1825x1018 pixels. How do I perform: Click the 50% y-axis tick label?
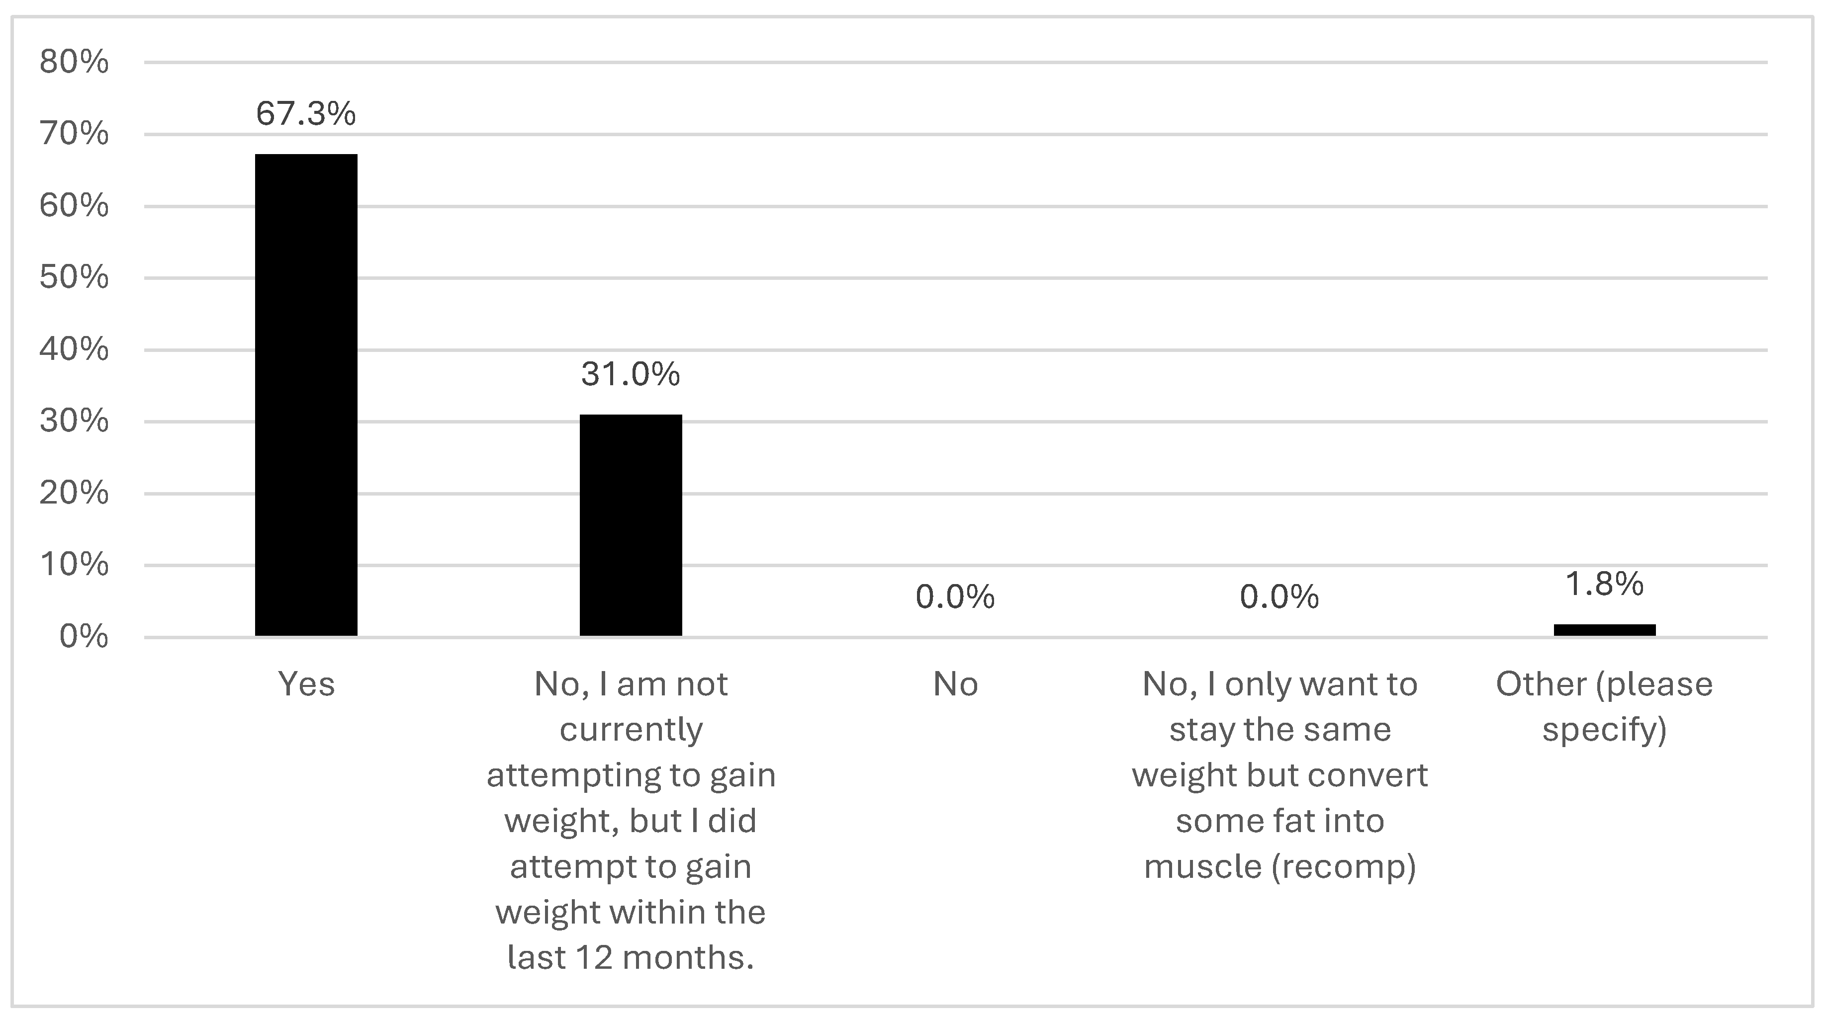pyautogui.click(x=75, y=277)
